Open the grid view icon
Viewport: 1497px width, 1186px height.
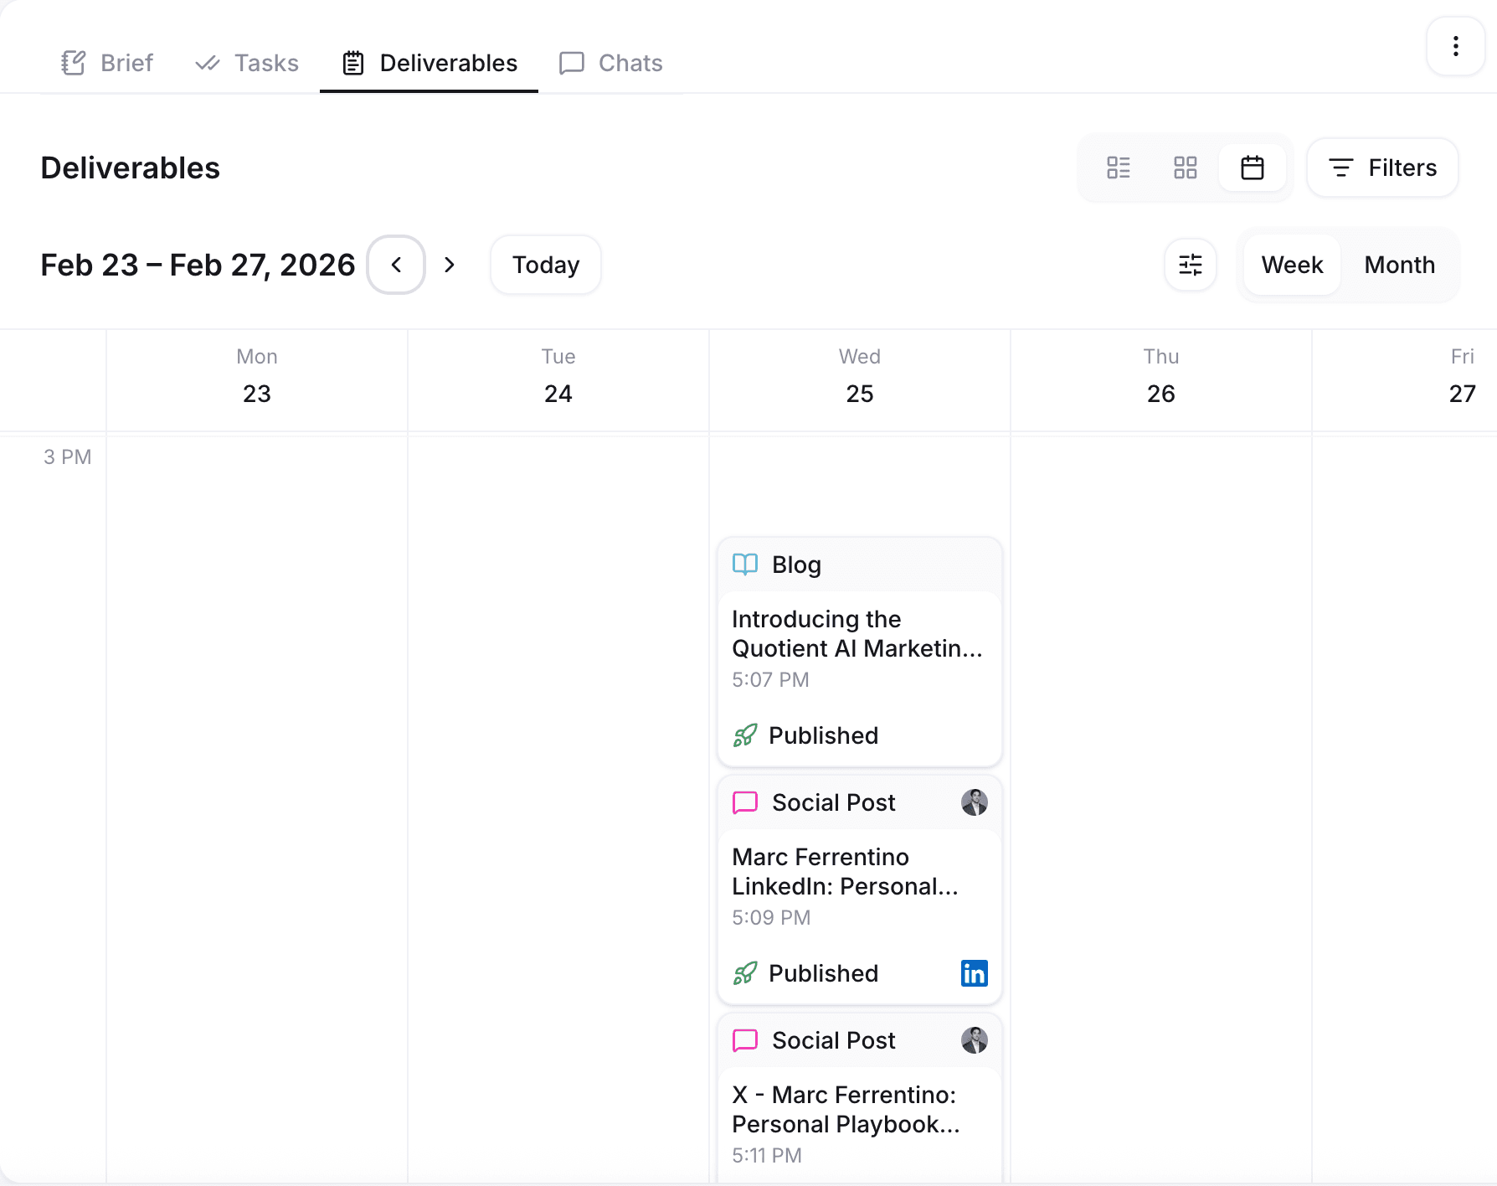click(x=1186, y=168)
